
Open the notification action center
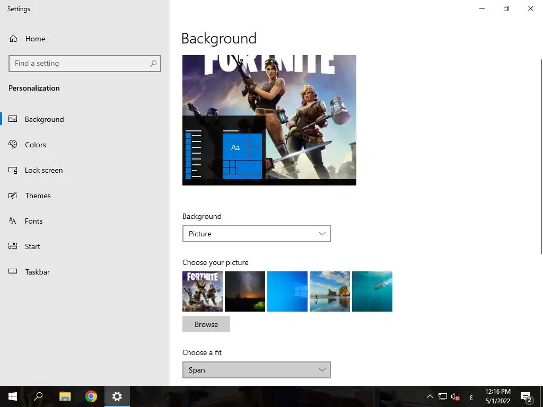(x=526, y=397)
